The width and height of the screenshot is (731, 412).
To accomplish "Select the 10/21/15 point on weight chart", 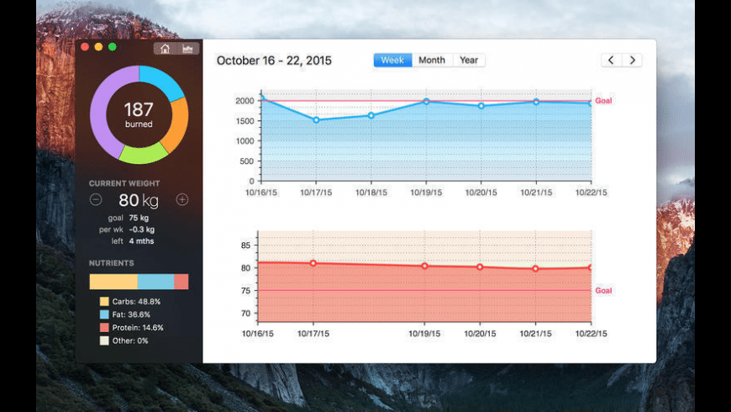I will pos(535,268).
